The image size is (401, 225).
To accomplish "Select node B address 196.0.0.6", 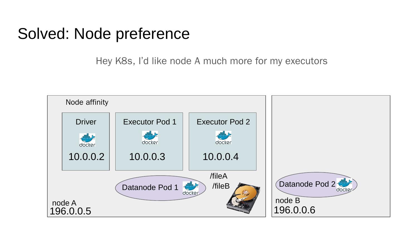I will (295, 210).
